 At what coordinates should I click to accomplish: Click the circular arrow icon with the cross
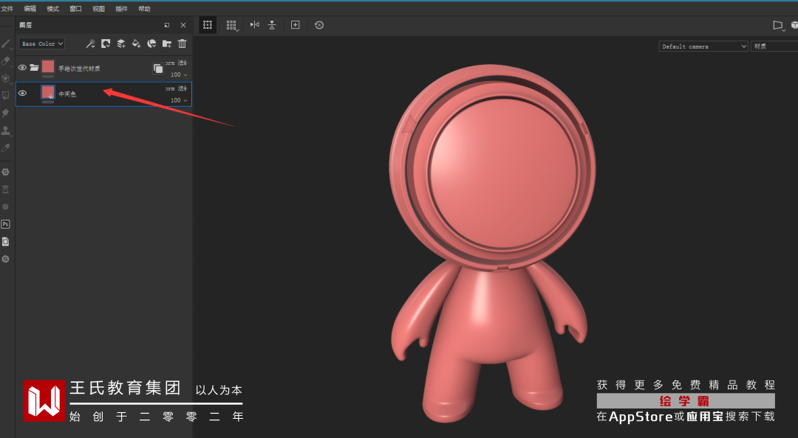319,25
